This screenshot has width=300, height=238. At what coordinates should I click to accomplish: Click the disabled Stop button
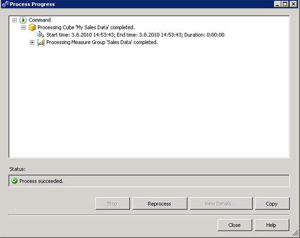coord(112,204)
